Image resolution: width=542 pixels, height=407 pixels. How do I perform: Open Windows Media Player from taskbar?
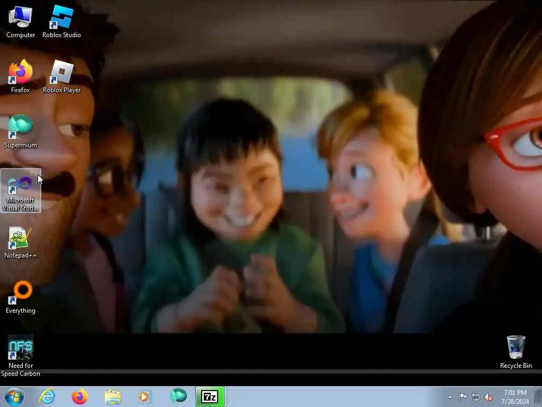pyautogui.click(x=145, y=396)
